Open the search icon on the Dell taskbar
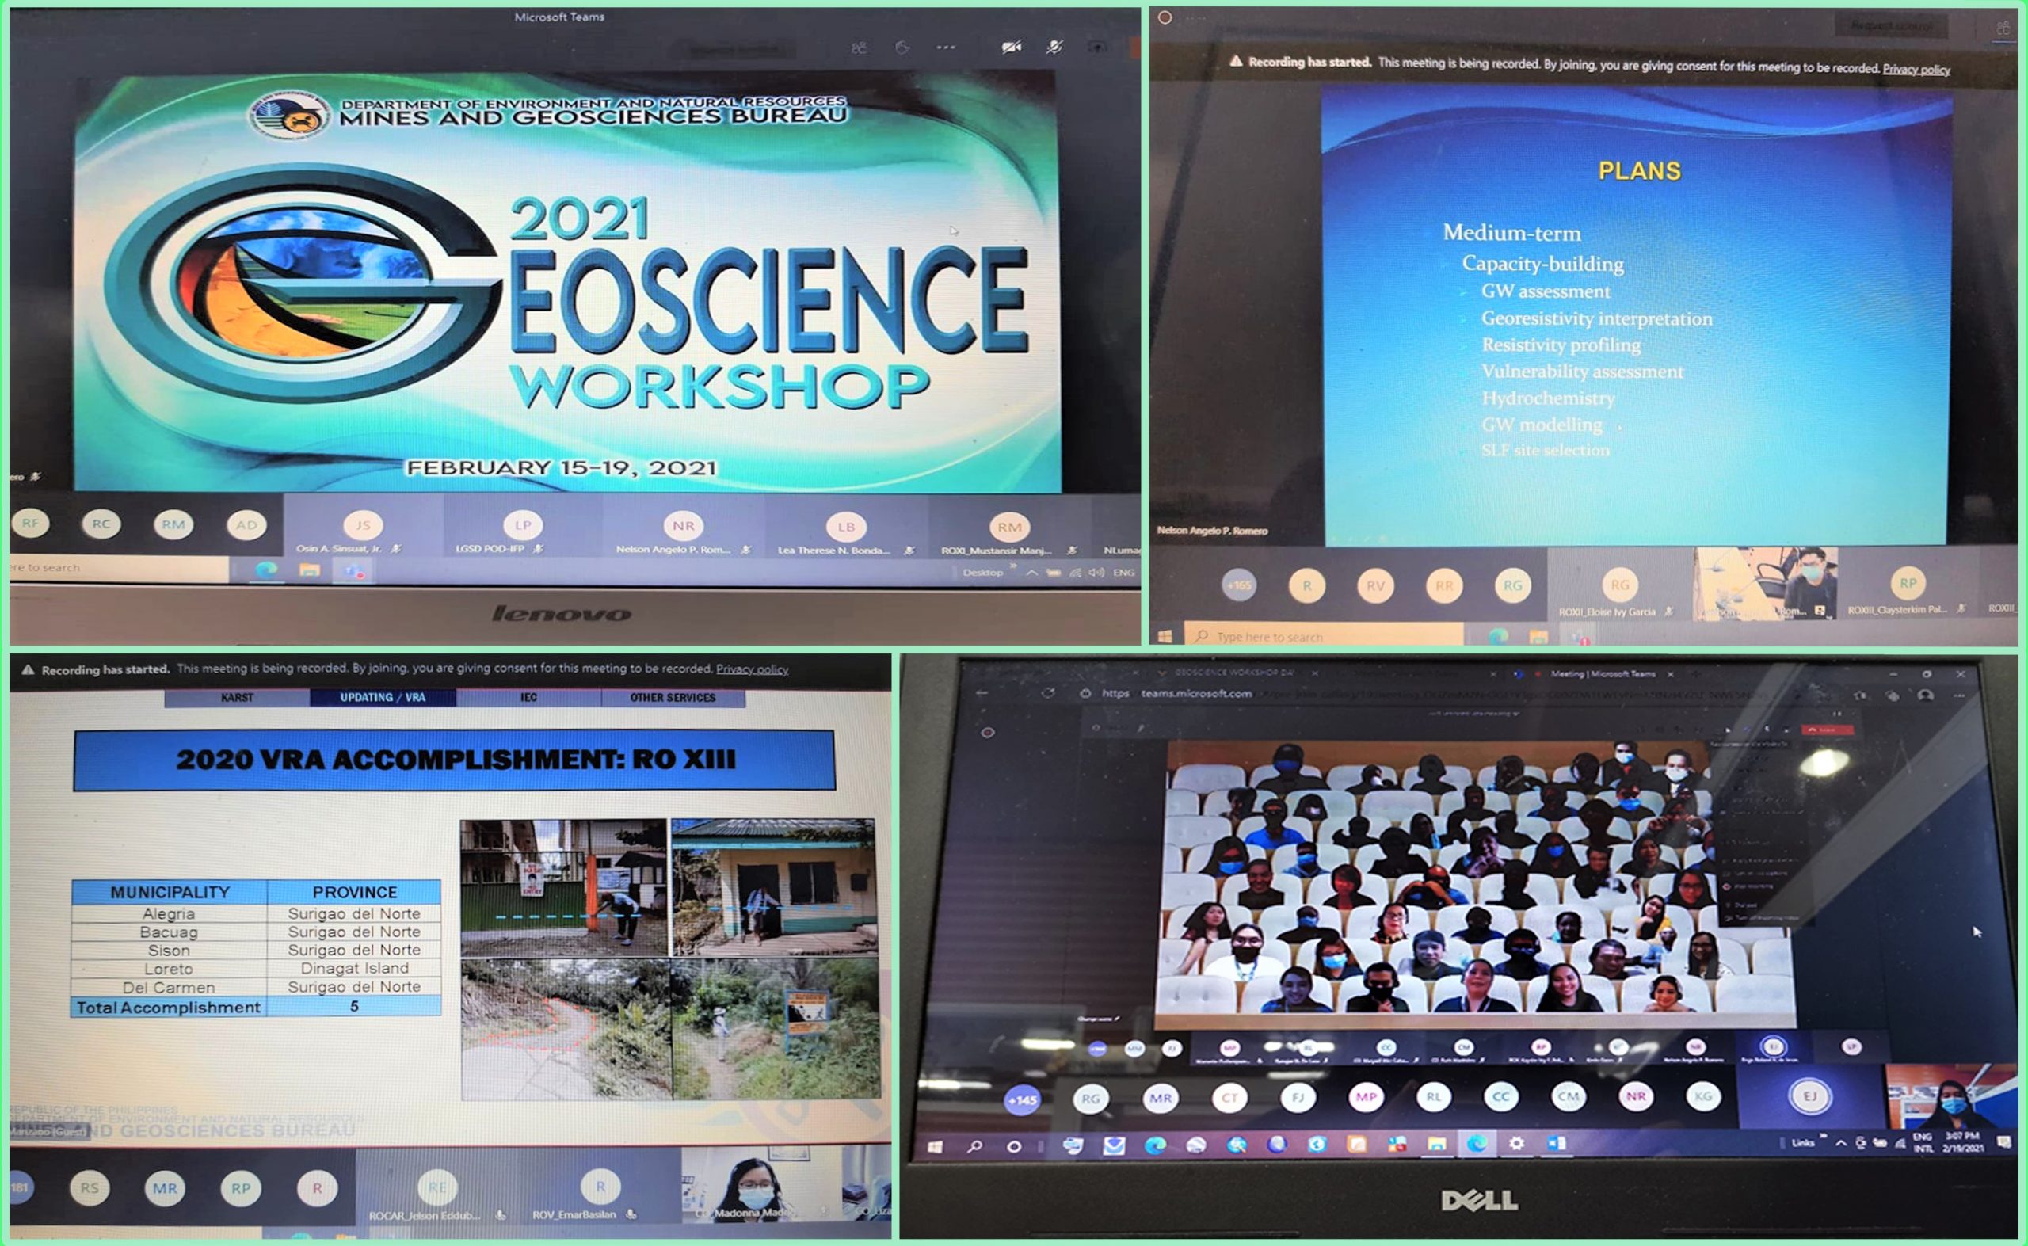This screenshot has width=2028, height=1246. (x=974, y=1146)
